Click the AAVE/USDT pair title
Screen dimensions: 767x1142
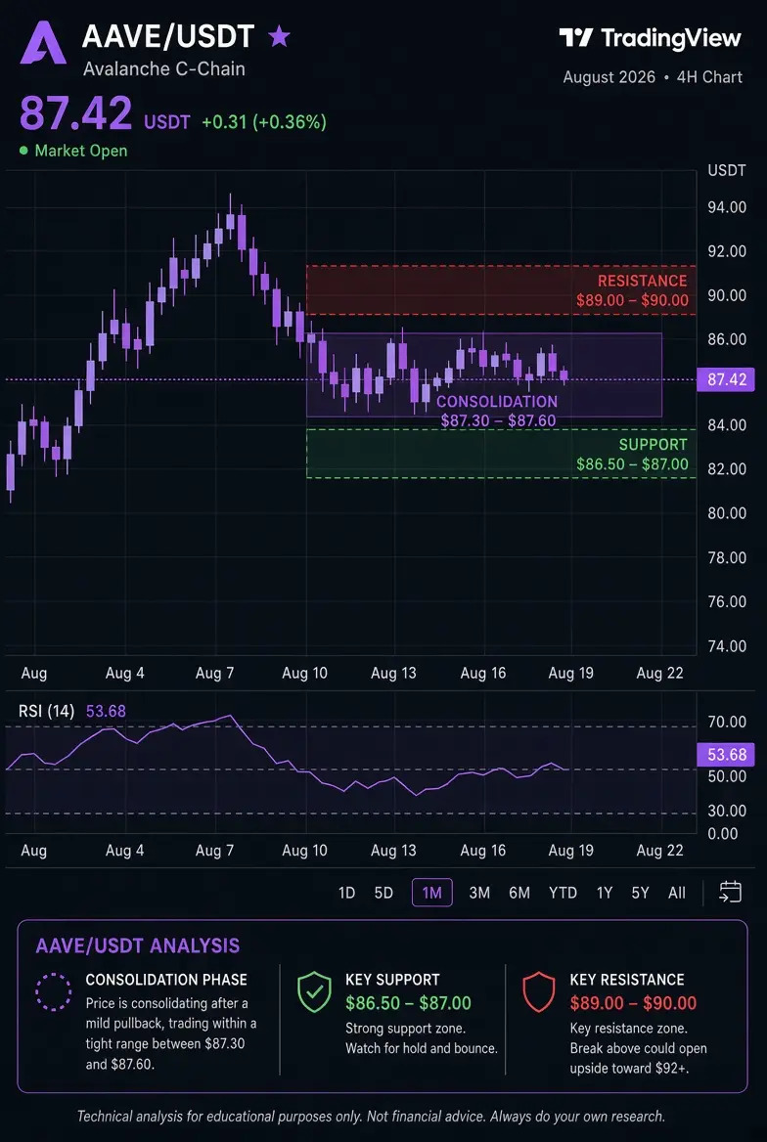(168, 35)
